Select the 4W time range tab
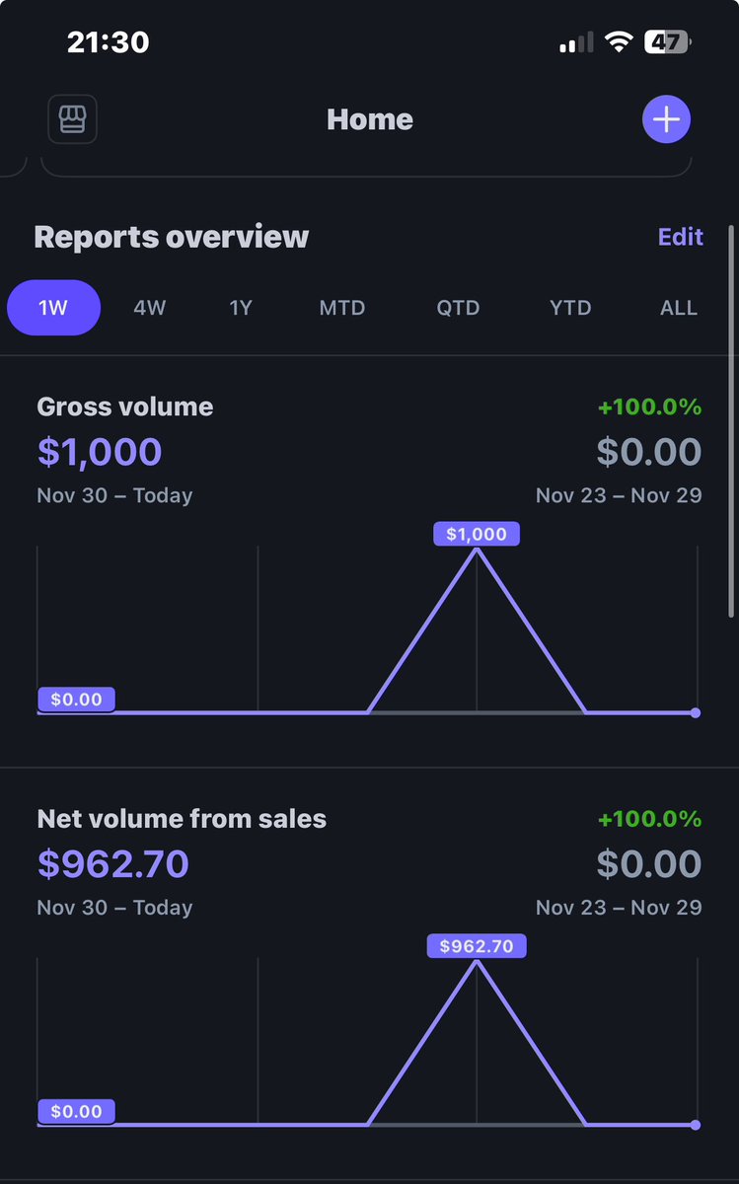This screenshot has width=739, height=1184. [x=150, y=308]
